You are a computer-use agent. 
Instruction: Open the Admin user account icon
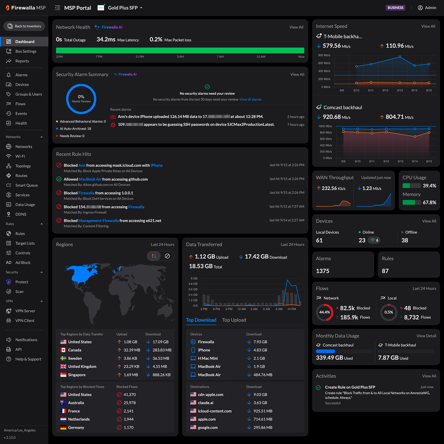coord(420,8)
